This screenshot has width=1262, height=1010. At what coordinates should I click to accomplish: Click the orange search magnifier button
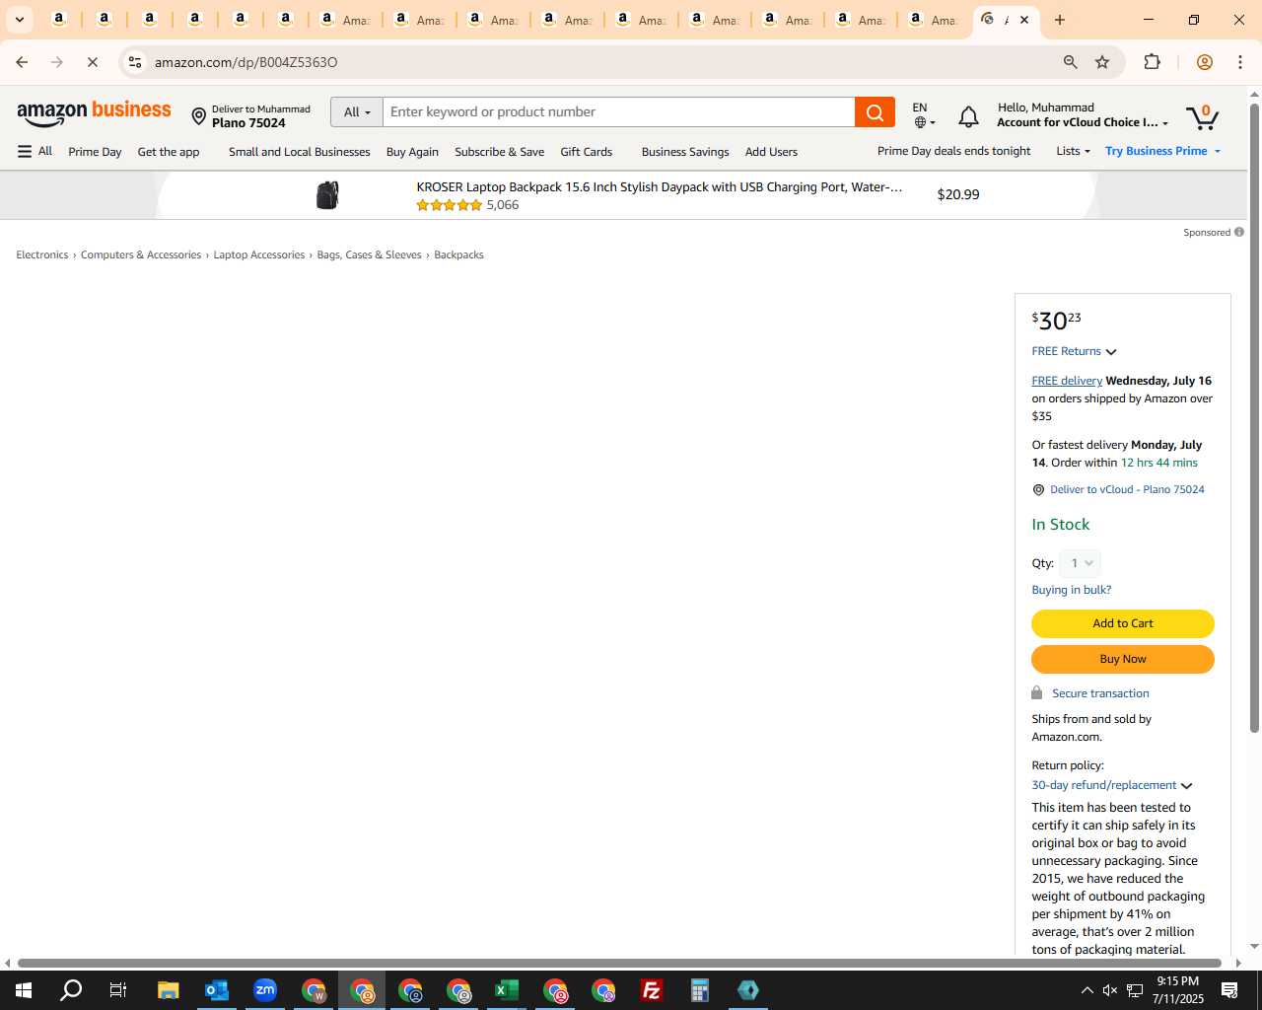[875, 112]
